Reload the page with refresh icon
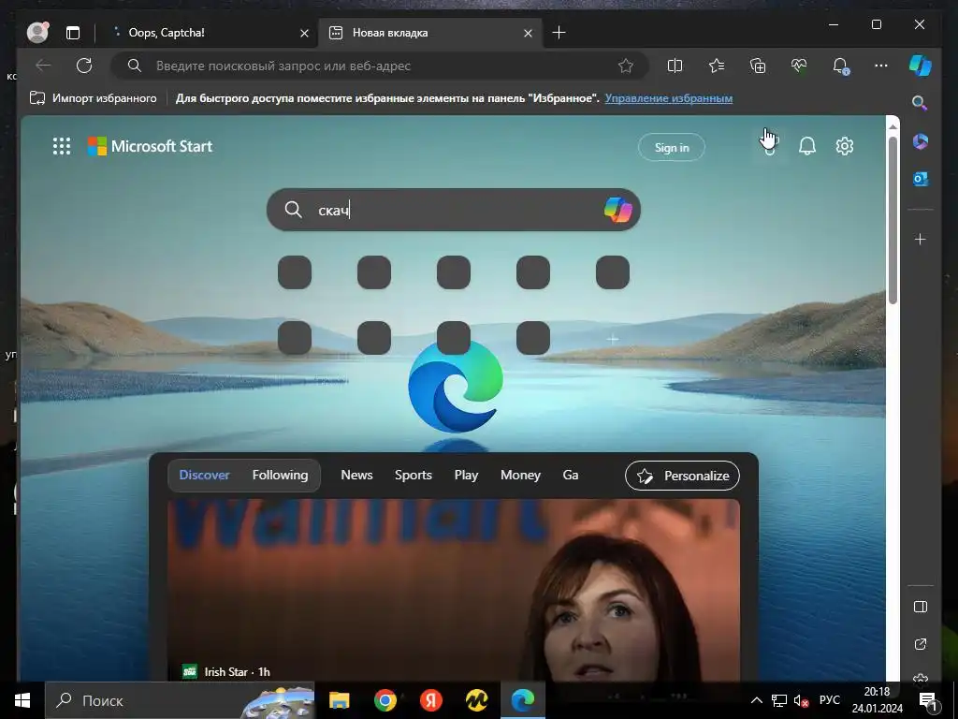This screenshot has height=719, width=958. [x=84, y=66]
